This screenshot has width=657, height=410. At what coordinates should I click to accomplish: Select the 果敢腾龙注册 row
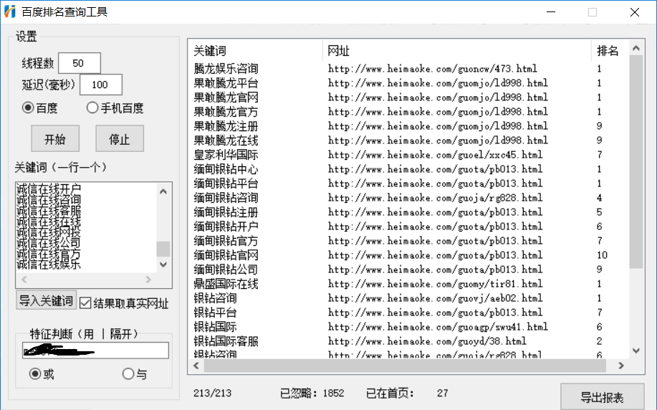(409, 125)
